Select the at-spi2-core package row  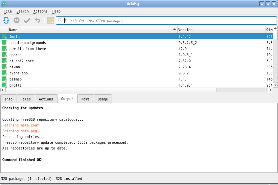click(137, 61)
